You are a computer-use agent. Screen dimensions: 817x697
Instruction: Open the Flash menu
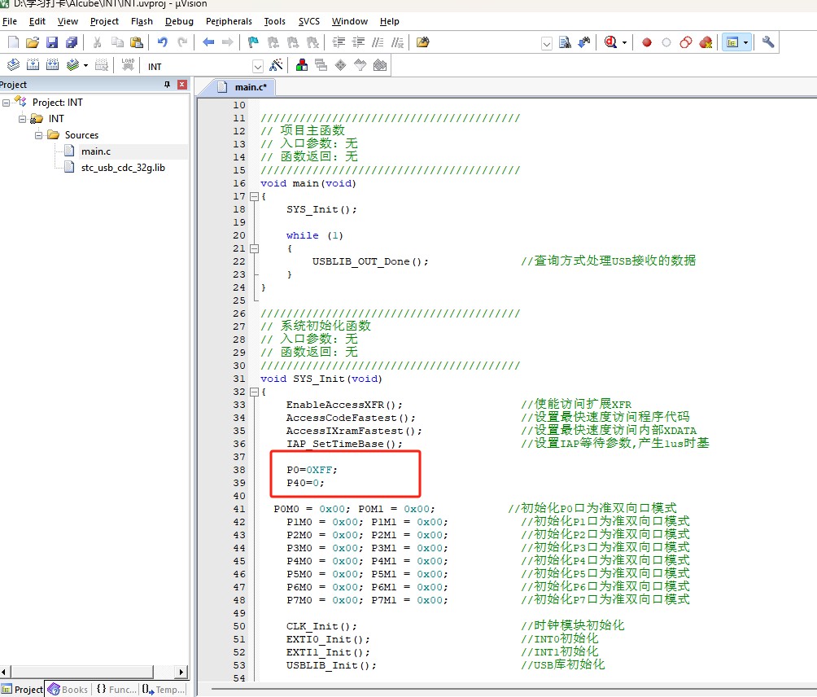point(142,21)
